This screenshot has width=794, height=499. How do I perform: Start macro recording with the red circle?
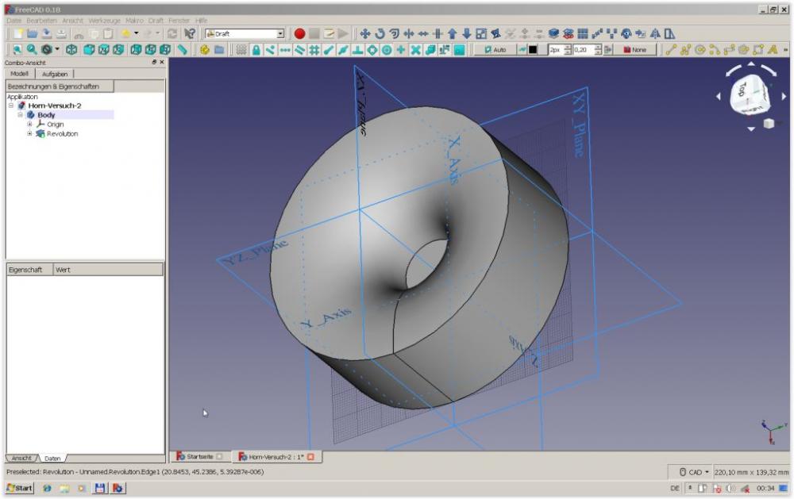(x=299, y=34)
